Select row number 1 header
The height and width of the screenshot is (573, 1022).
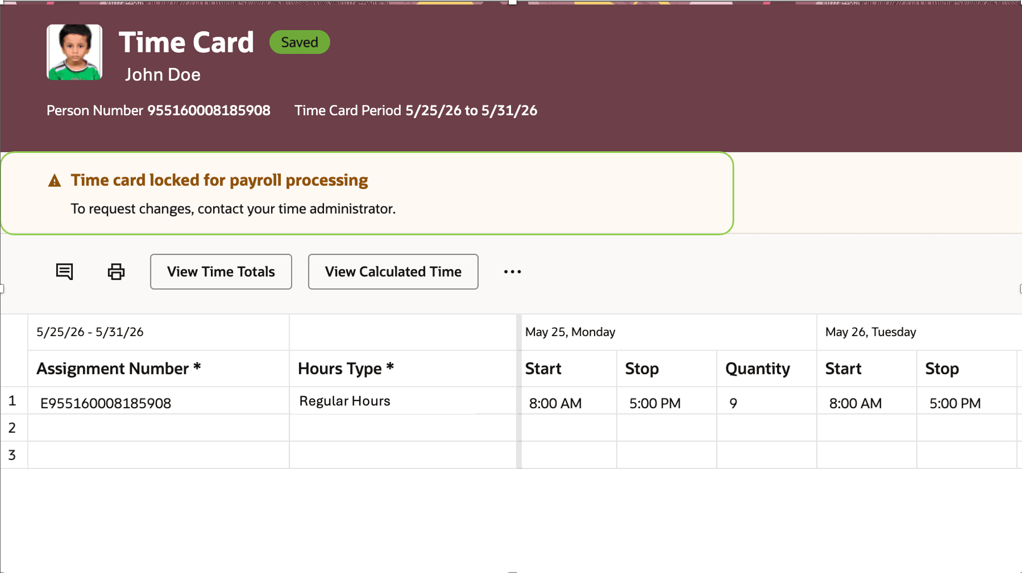coord(13,401)
